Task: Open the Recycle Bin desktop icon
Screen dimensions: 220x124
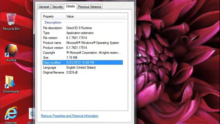Action: point(11,22)
